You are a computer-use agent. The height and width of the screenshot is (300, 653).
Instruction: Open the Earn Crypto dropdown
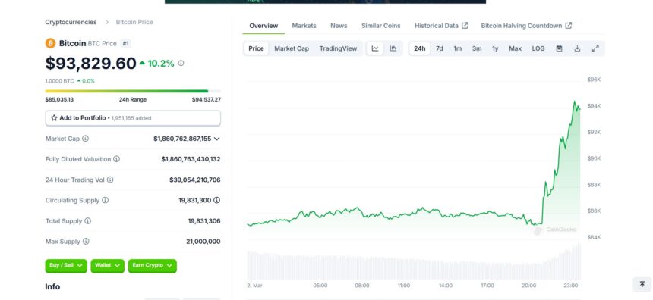153,265
